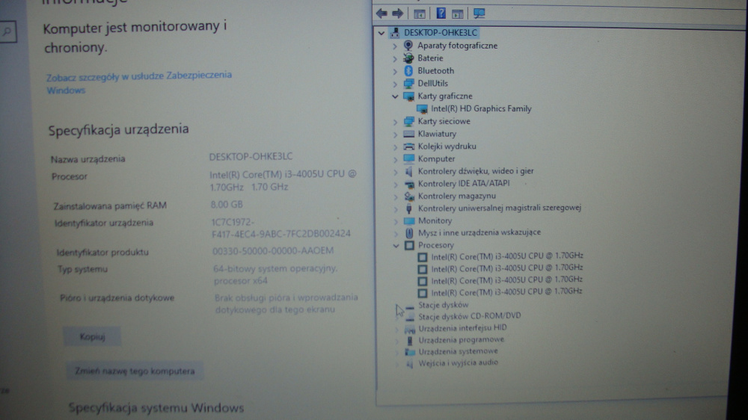Click the Forward arrow in Device Manager toolbar
The width and height of the screenshot is (748, 420).
[397, 13]
